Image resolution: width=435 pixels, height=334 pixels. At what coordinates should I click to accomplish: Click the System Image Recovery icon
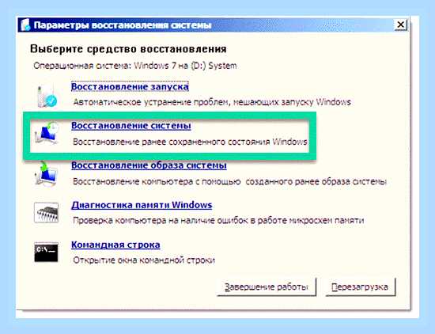(x=46, y=174)
